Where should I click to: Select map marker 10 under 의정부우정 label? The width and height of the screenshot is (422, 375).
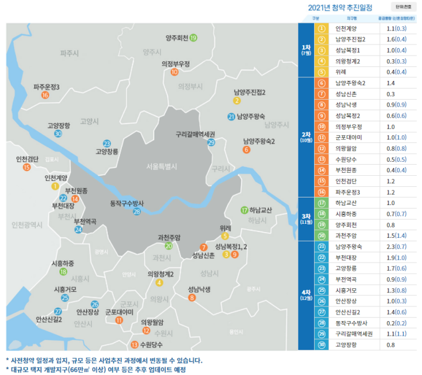175,72
